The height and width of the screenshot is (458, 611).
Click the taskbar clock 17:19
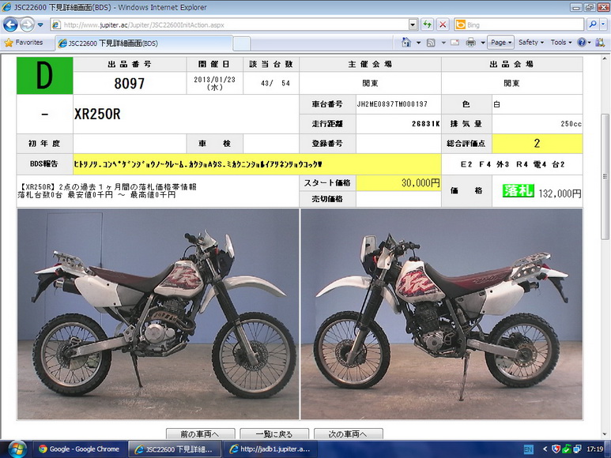[595, 449]
